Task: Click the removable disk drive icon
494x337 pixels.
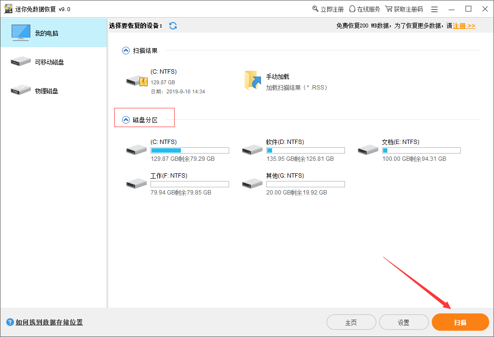Action: 21,61
